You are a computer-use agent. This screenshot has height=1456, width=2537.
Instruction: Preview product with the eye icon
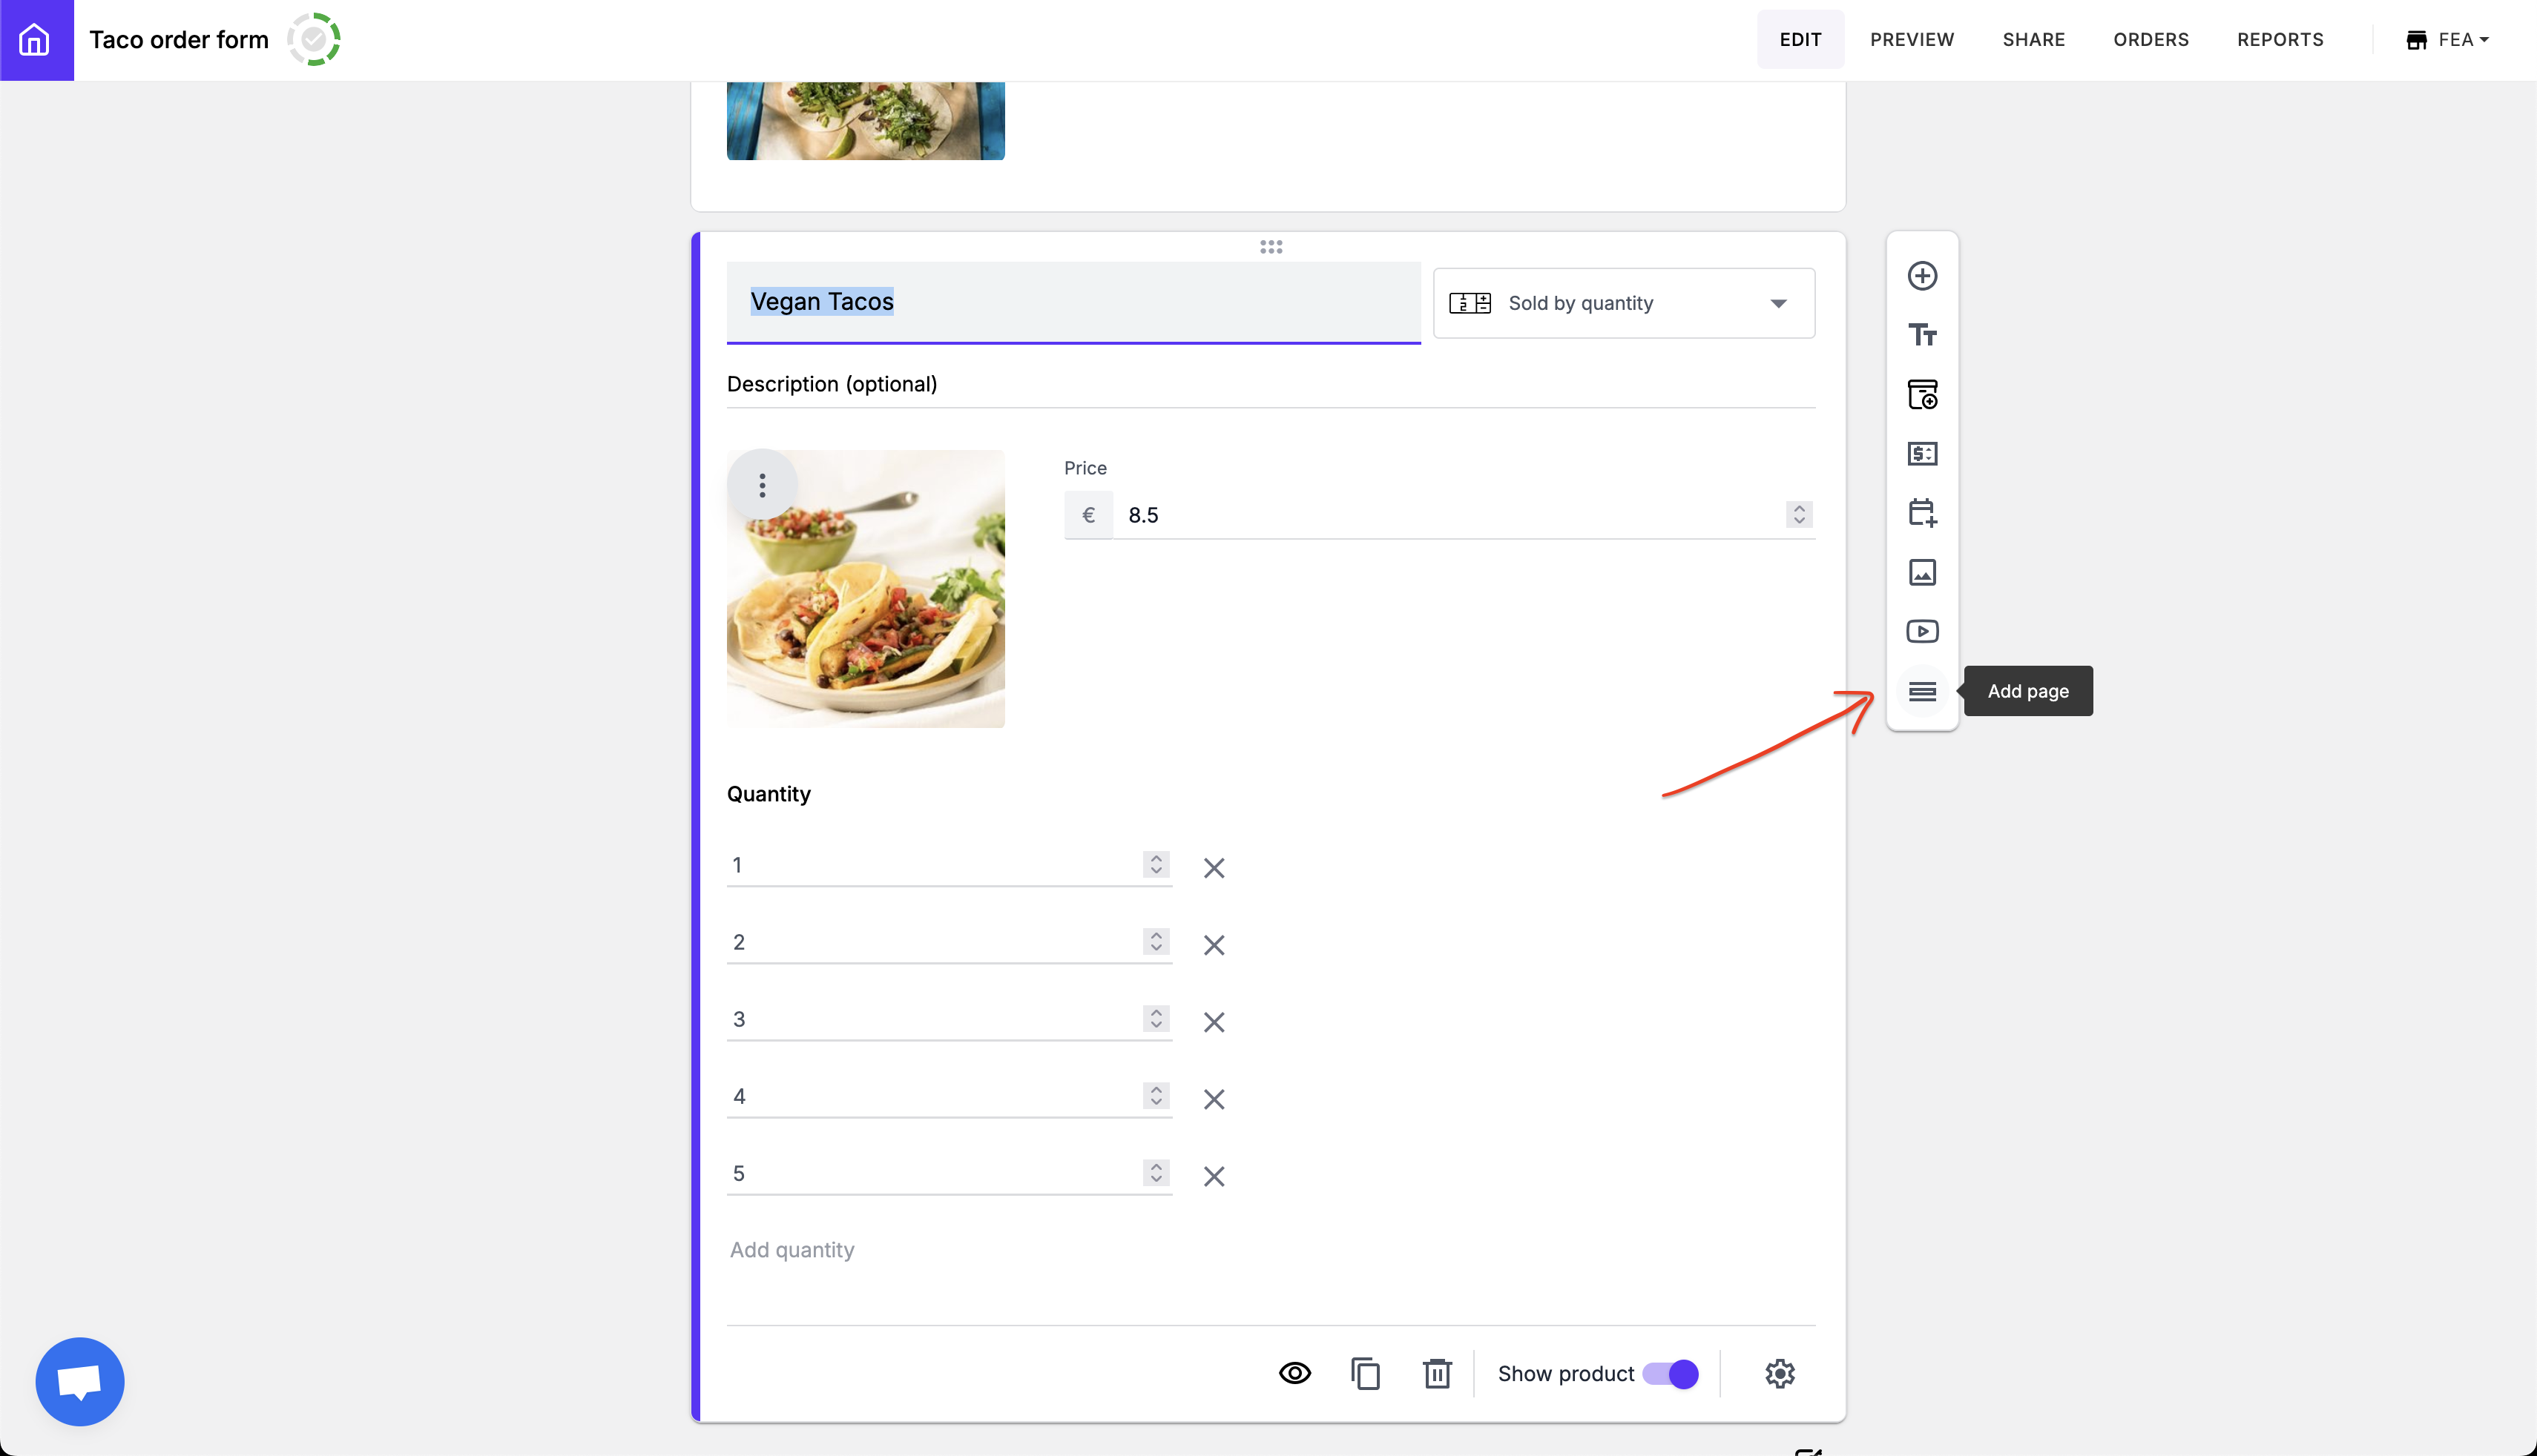tap(1294, 1373)
